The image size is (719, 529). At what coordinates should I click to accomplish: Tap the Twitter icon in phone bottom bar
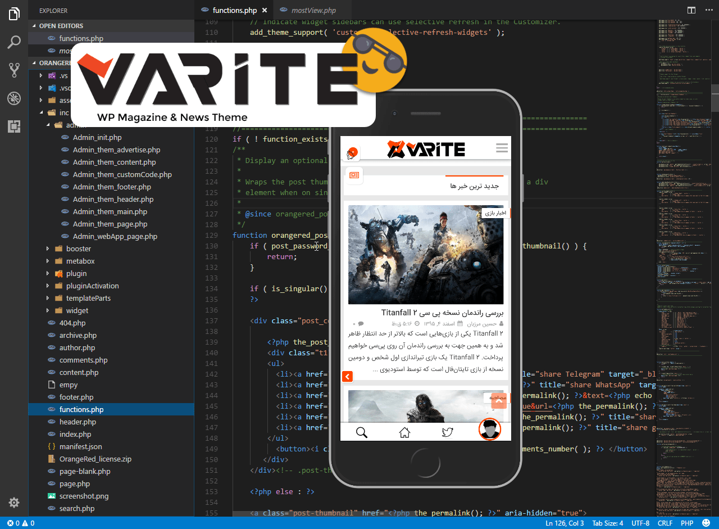point(447,432)
